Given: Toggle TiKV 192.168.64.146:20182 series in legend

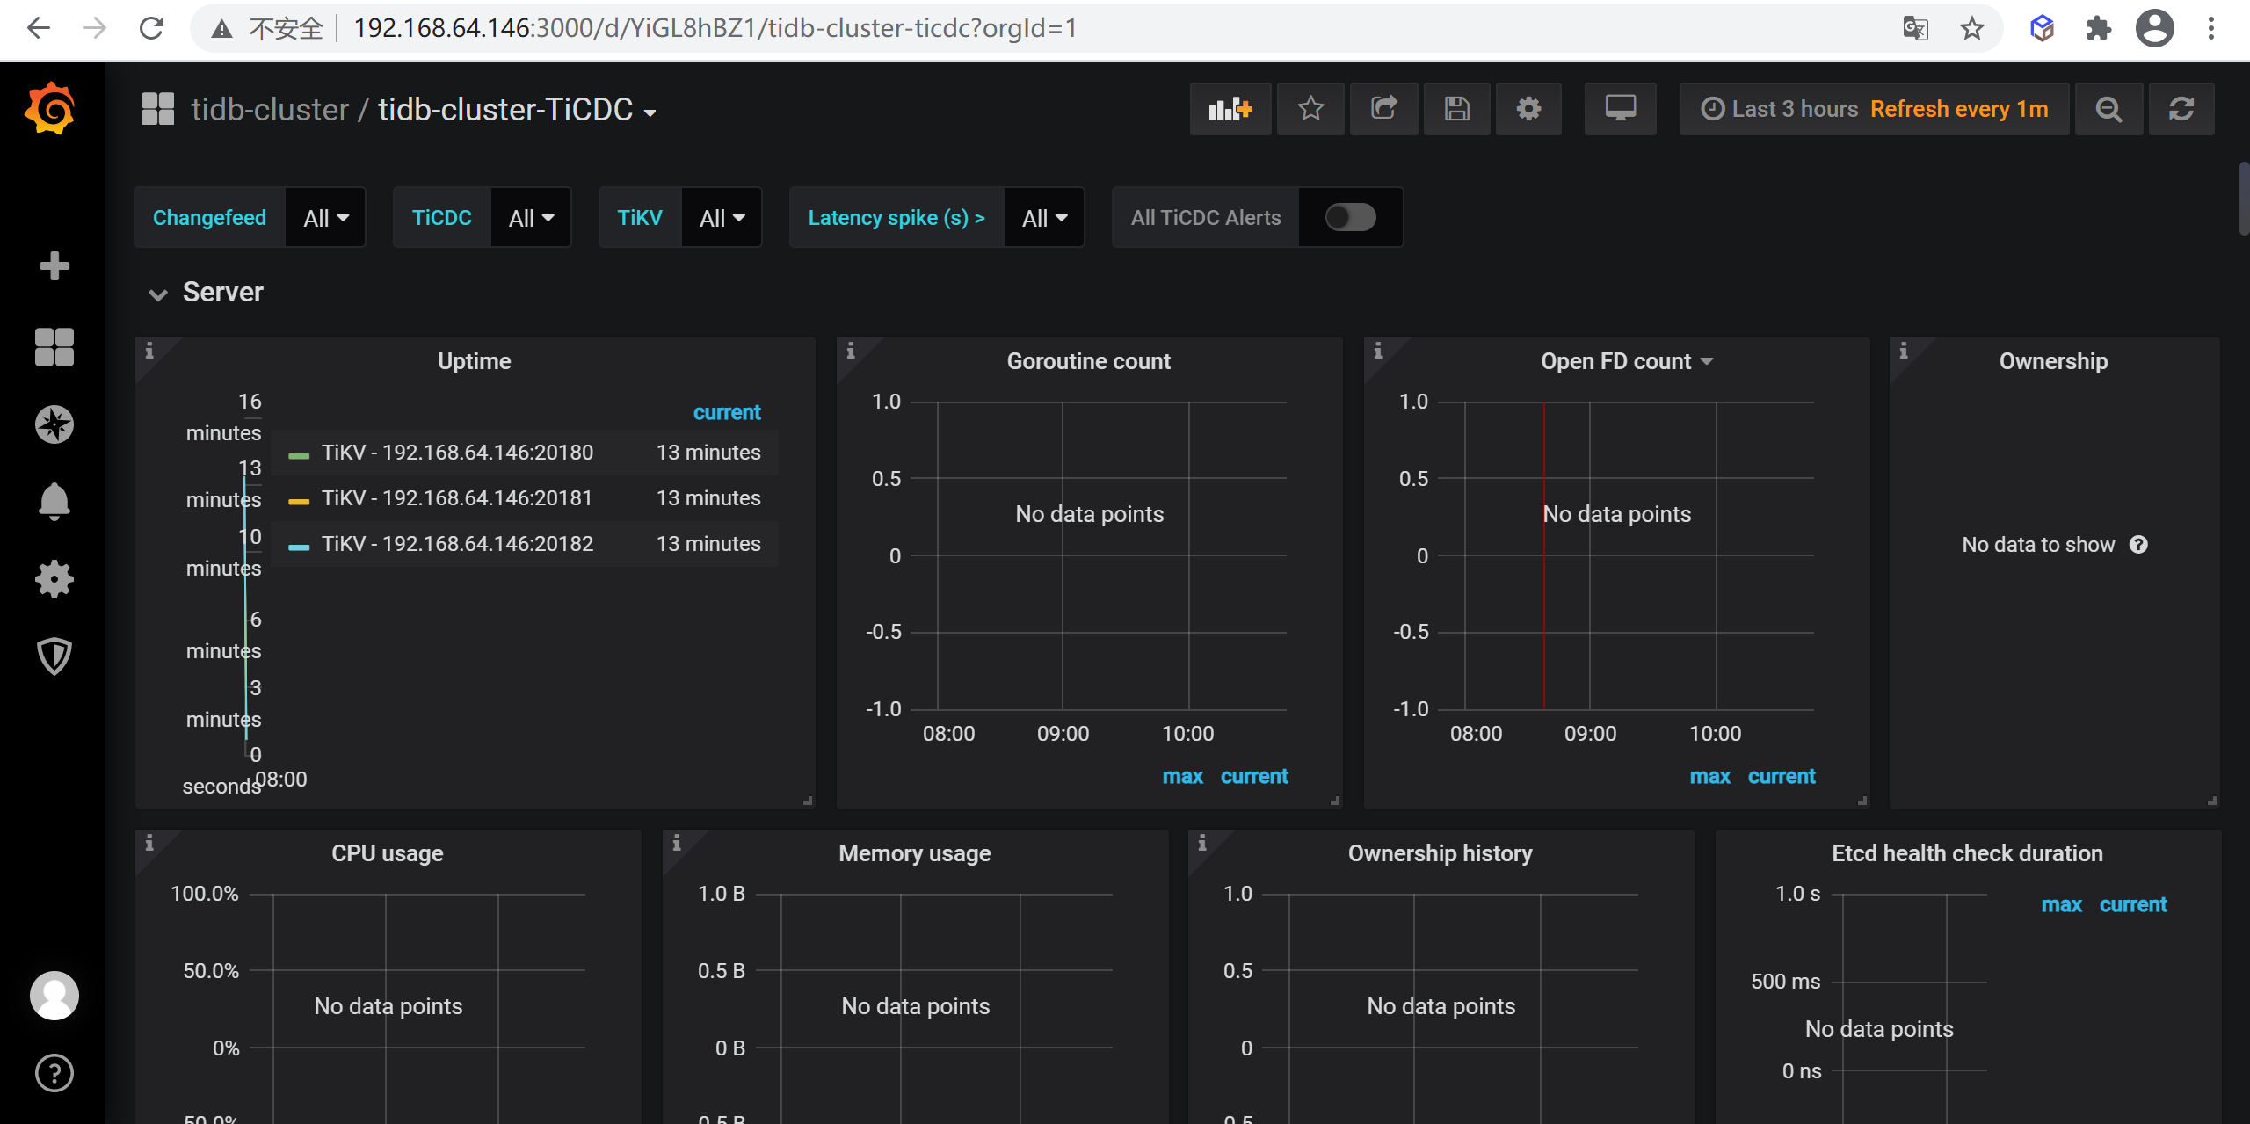Looking at the screenshot, I should click(457, 544).
